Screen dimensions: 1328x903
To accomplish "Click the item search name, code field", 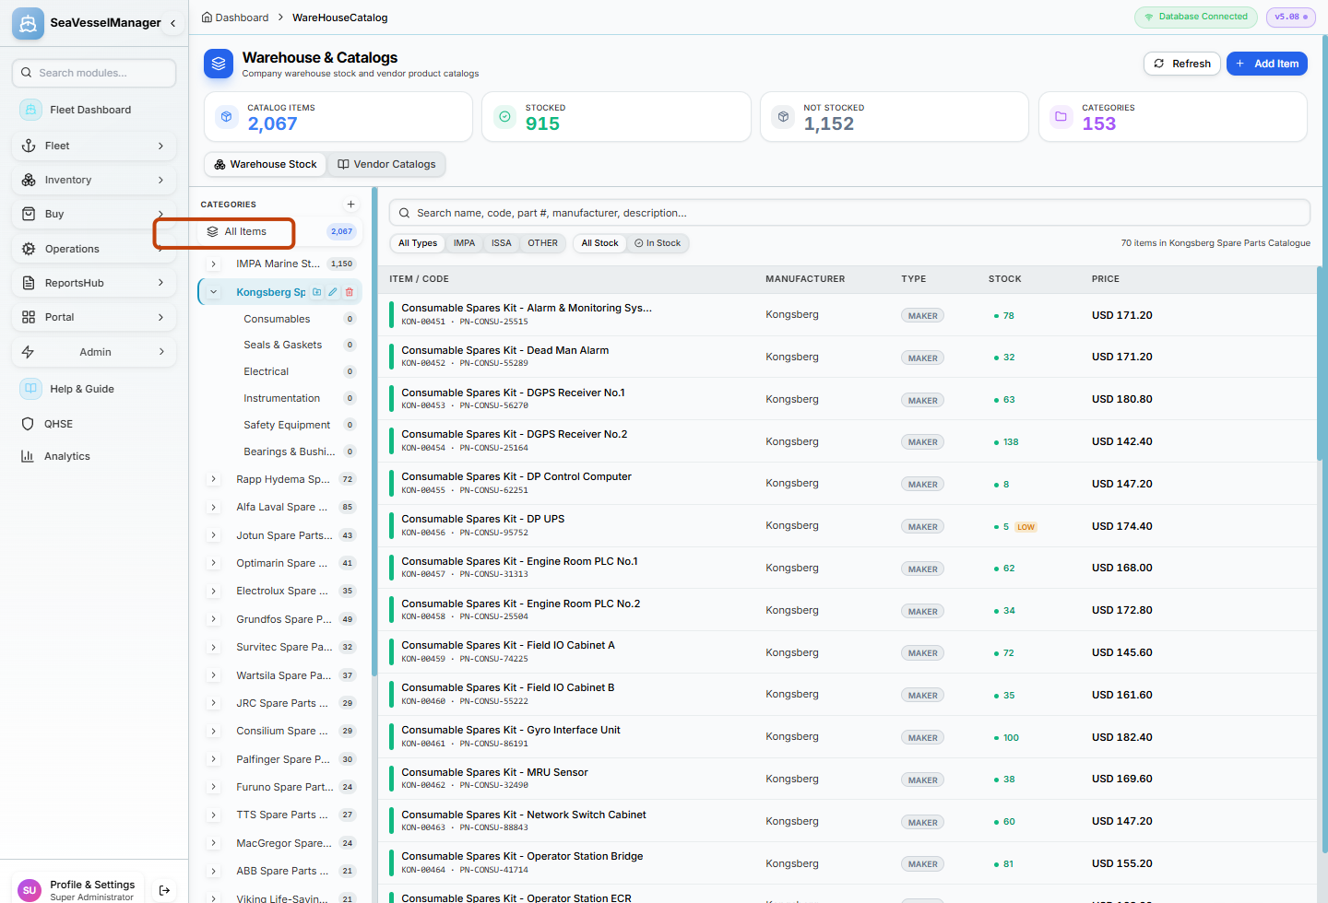I will pos(849,213).
